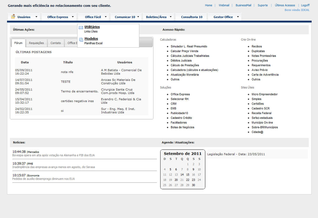This screenshot has width=318, height=218.
Task: Open the Calcular Preço Venda calculator
Action: coord(184,51)
